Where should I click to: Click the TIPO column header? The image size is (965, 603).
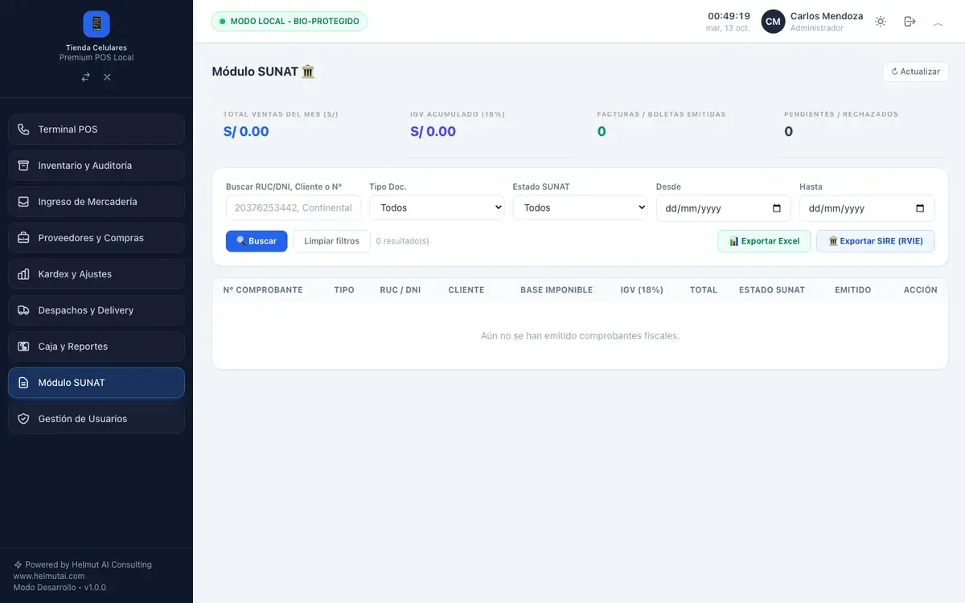click(344, 290)
